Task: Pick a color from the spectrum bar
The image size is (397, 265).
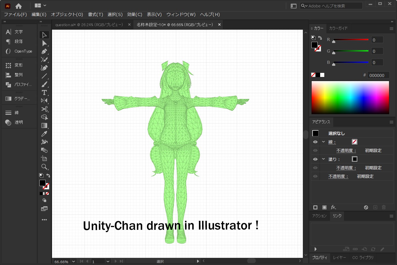Action: [x=350, y=97]
